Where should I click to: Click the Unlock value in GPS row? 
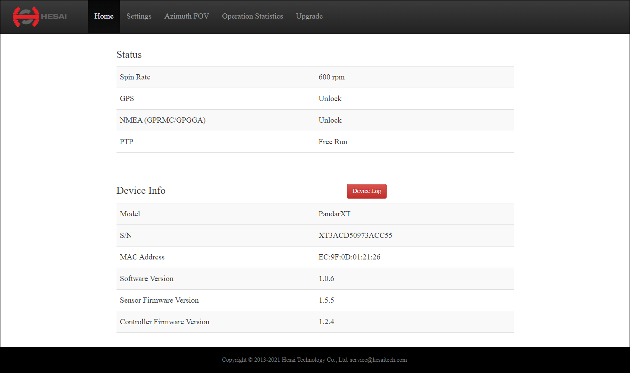[x=330, y=99]
